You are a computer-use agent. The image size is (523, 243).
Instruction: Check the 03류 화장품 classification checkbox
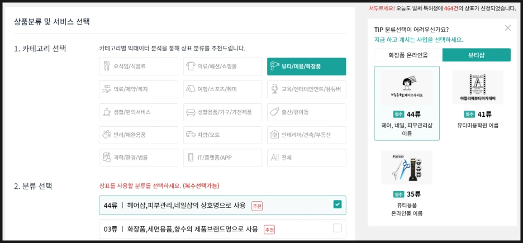click(337, 228)
